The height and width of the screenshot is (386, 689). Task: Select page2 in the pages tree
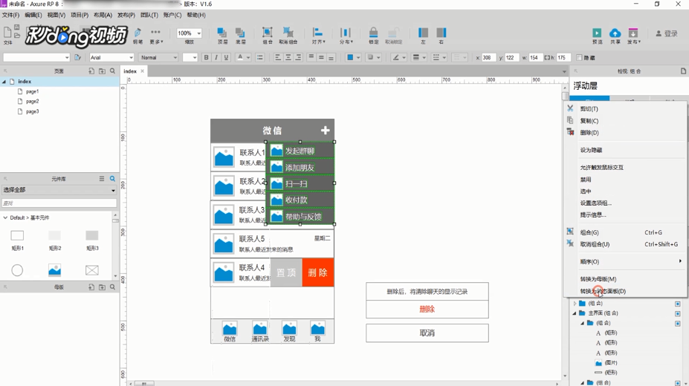[x=33, y=101]
